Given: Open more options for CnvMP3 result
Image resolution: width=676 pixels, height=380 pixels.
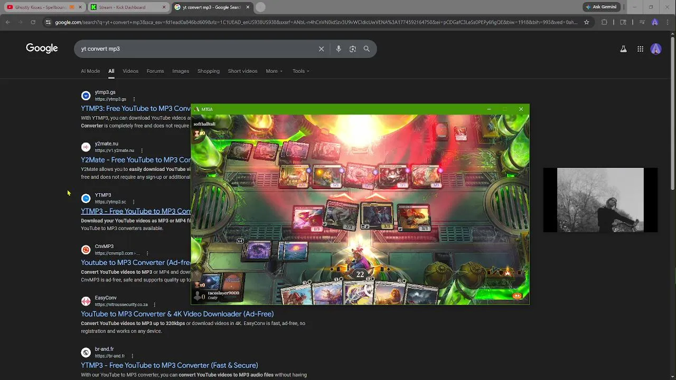Looking at the screenshot, I should [x=147, y=253].
